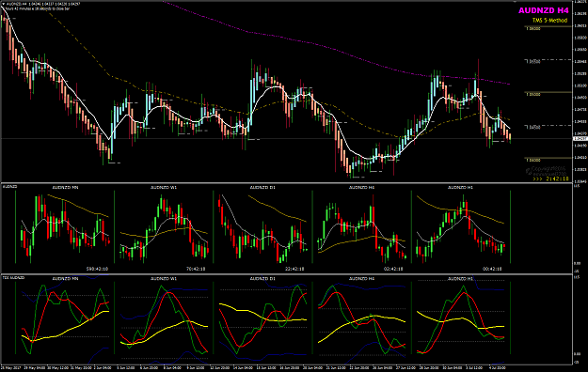Click the 02:42:18 timer under H4 mini chart
This screenshot has height=372, width=588.
(x=393, y=269)
